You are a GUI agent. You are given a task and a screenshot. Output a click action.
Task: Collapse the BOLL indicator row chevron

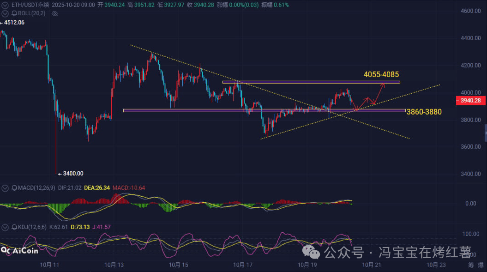click(5, 13)
